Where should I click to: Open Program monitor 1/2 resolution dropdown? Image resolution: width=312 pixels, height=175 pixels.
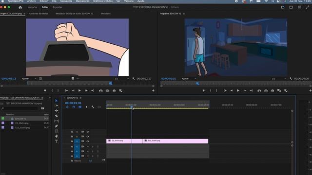click(x=278, y=79)
